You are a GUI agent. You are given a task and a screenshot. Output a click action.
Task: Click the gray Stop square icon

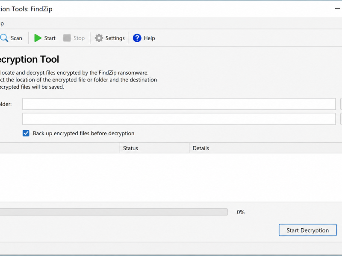coord(67,38)
